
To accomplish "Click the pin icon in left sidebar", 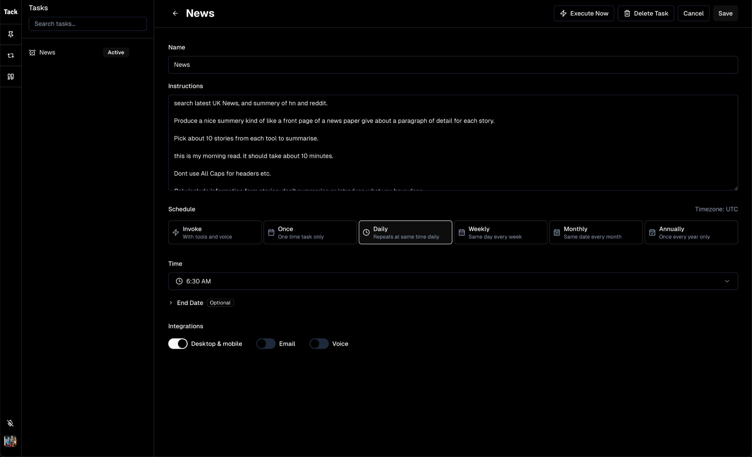I will coord(11,34).
